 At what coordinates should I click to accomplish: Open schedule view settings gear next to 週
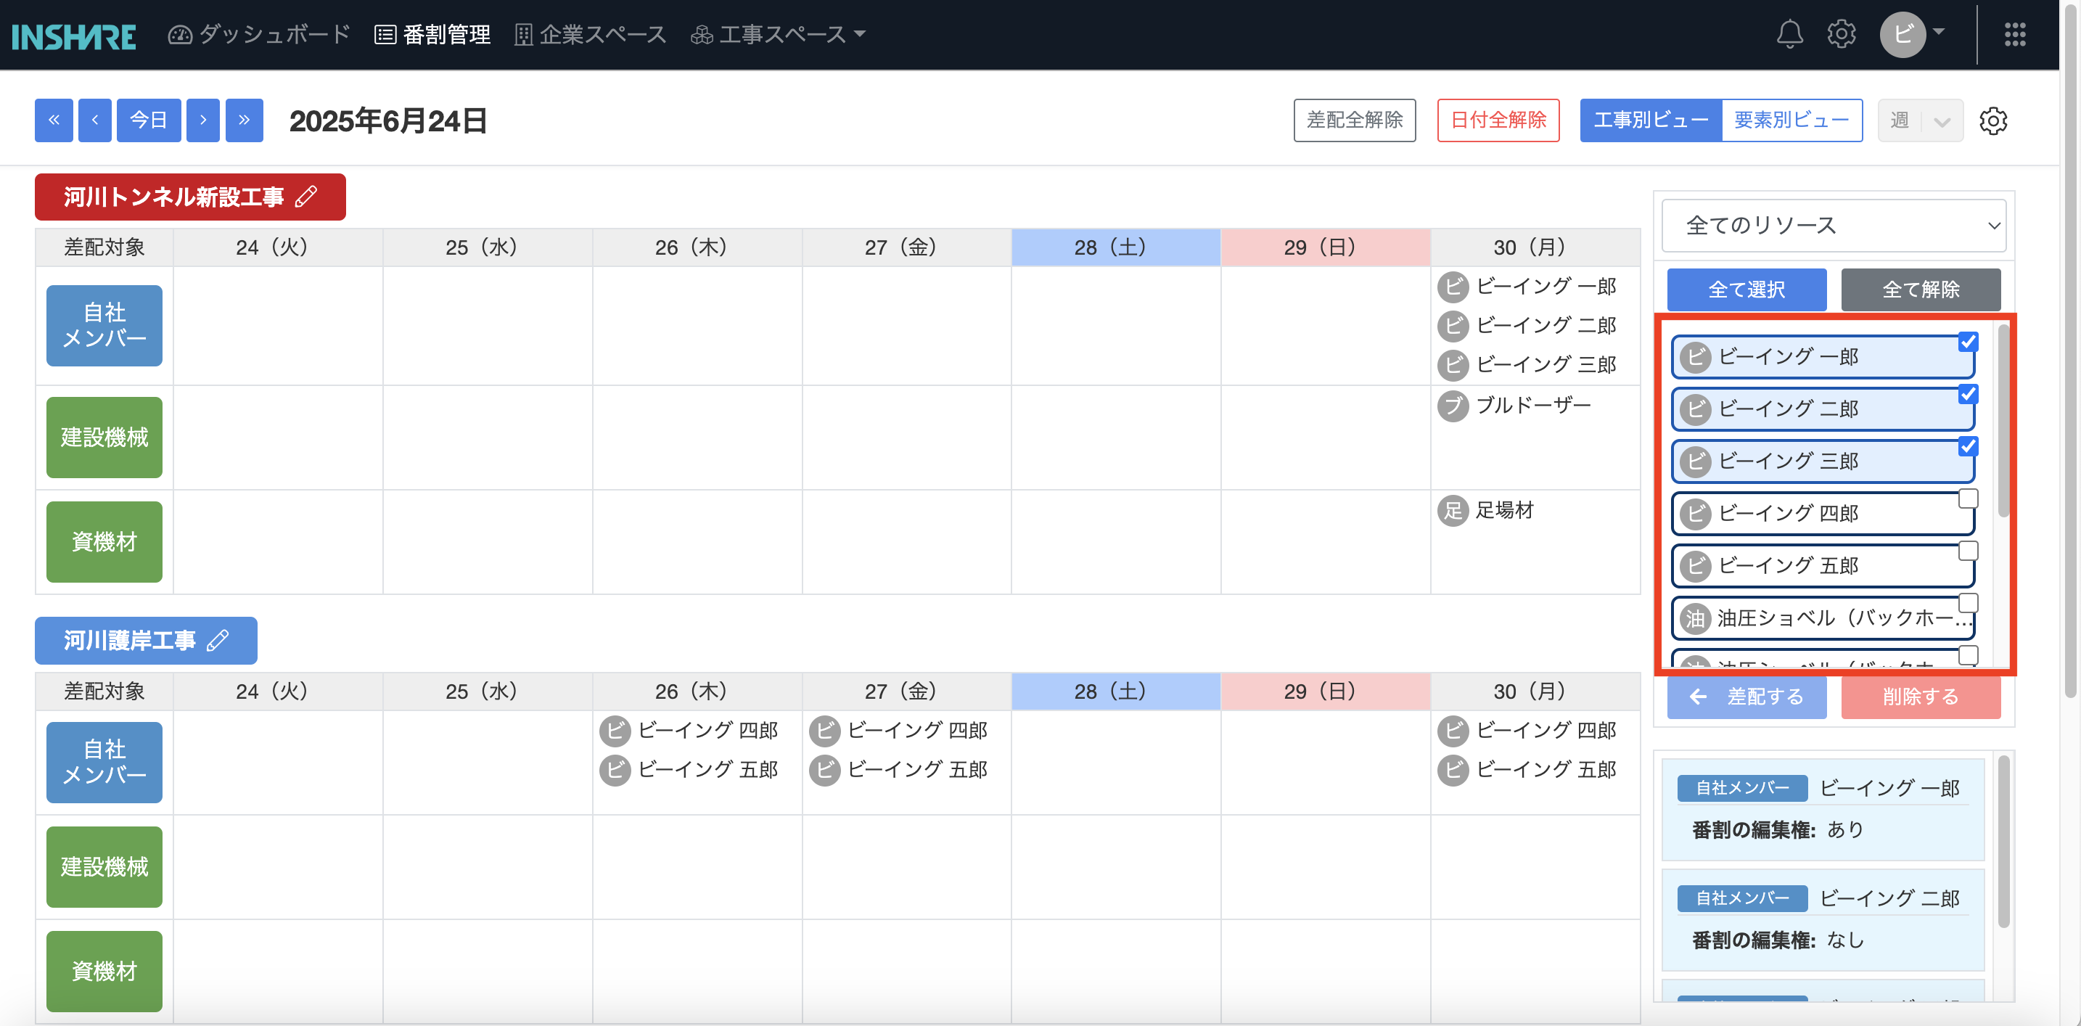(x=1992, y=120)
